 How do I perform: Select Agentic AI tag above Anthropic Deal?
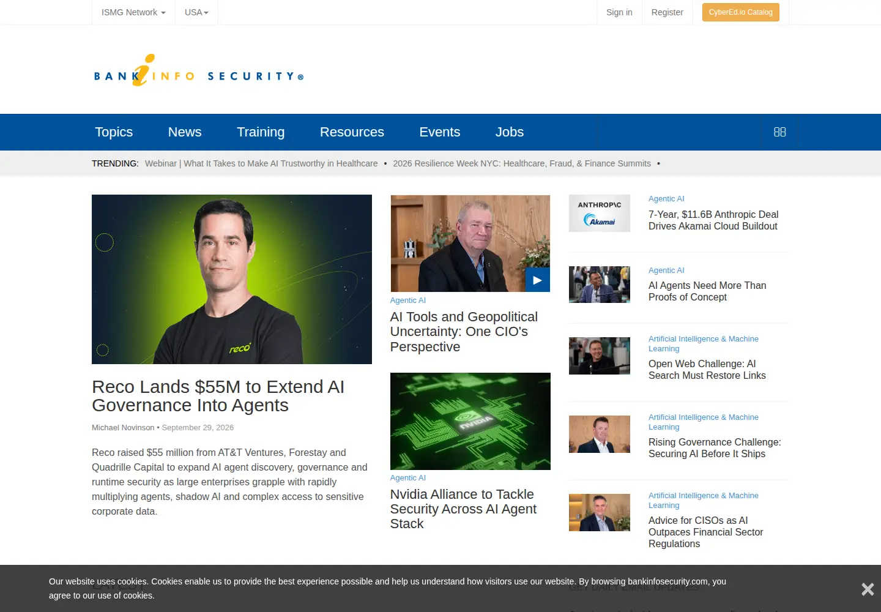(666, 199)
